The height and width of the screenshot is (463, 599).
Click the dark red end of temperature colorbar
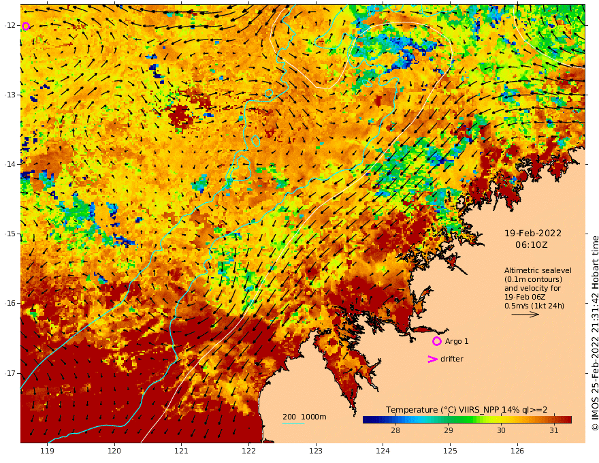coord(567,419)
